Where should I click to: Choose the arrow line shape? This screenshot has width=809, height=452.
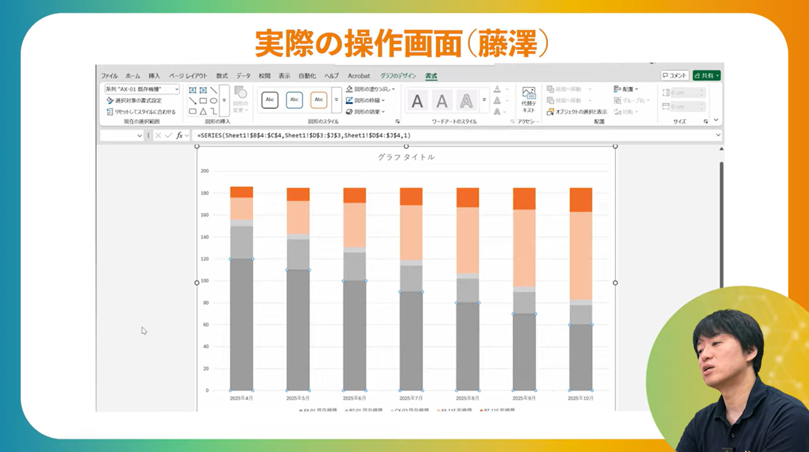193,100
